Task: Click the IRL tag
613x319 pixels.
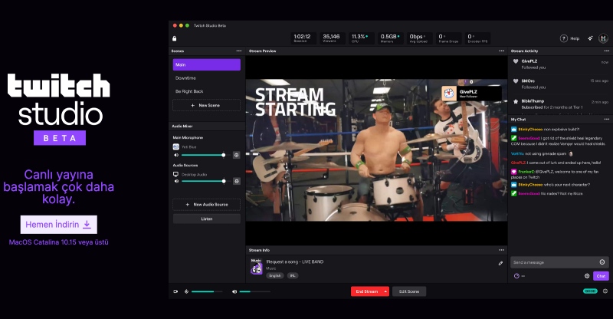Action: pos(293,275)
